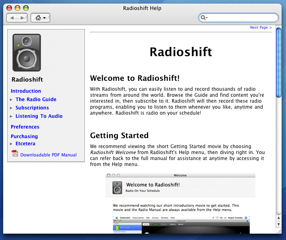Screen dimensions: 286x240
Task: Open the Listening To Audio link
Action: [39, 116]
